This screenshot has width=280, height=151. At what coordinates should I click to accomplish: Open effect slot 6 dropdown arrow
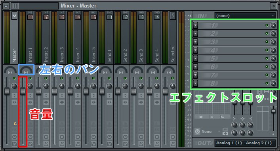(x=196, y=67)
